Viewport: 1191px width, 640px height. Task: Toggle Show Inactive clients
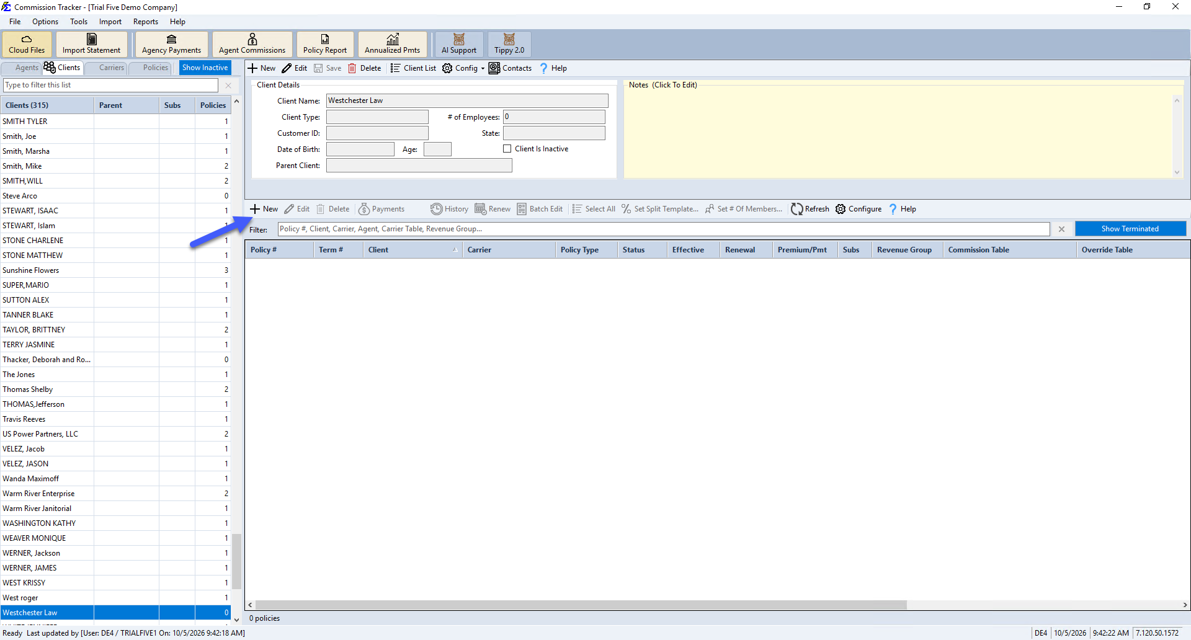pyautogui.click(x=205, y=68)
